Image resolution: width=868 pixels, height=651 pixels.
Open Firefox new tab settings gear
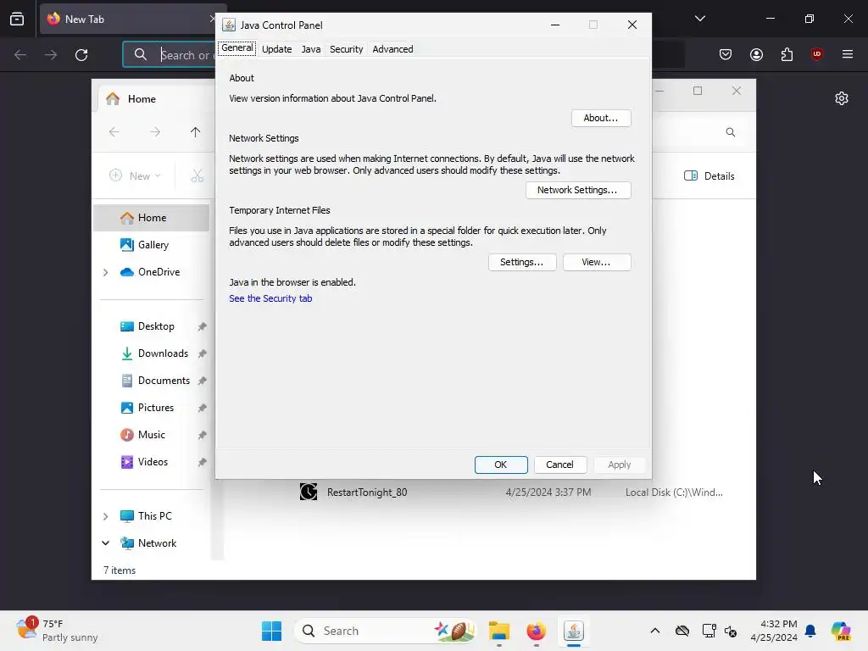842,98
